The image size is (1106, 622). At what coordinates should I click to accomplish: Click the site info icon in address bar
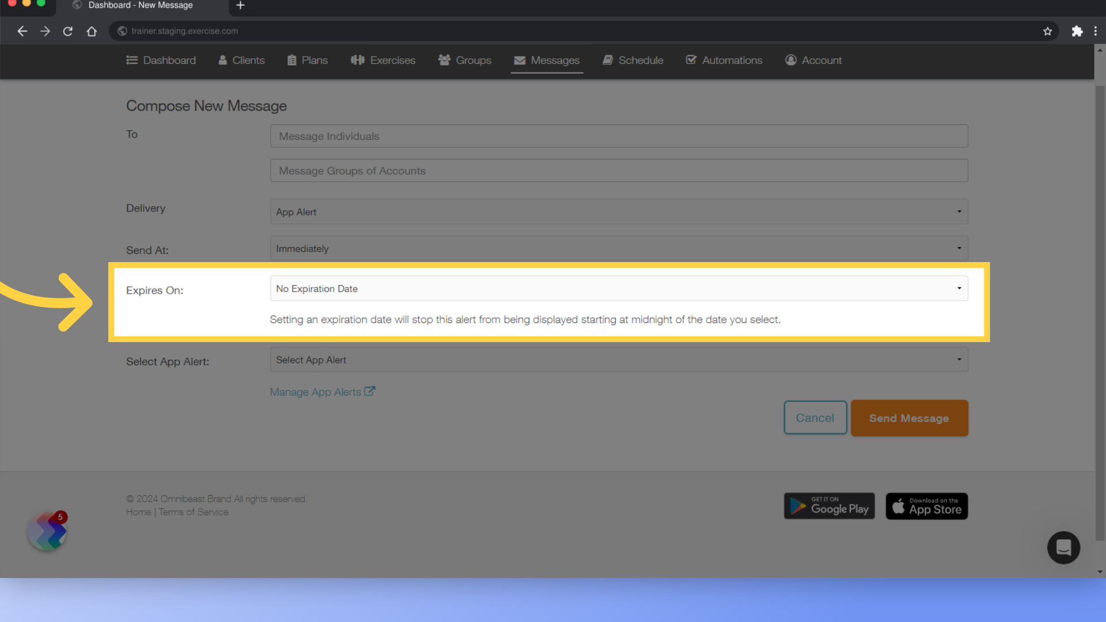click(122, 31)
